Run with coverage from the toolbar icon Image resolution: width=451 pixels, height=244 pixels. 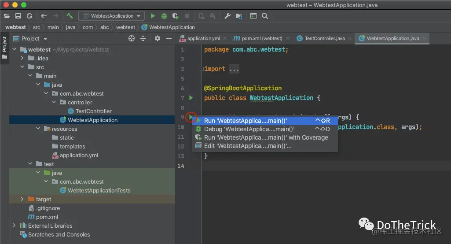pos(176,16)
